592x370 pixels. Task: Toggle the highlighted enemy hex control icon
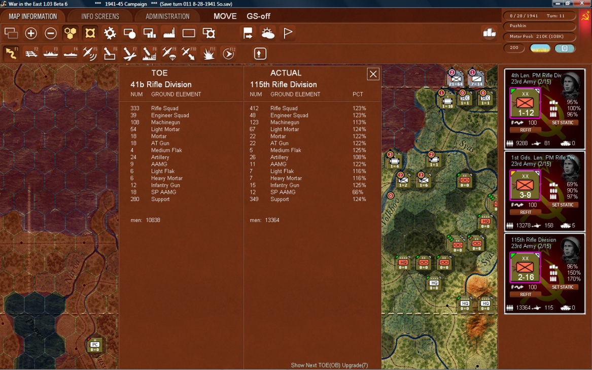90,33
